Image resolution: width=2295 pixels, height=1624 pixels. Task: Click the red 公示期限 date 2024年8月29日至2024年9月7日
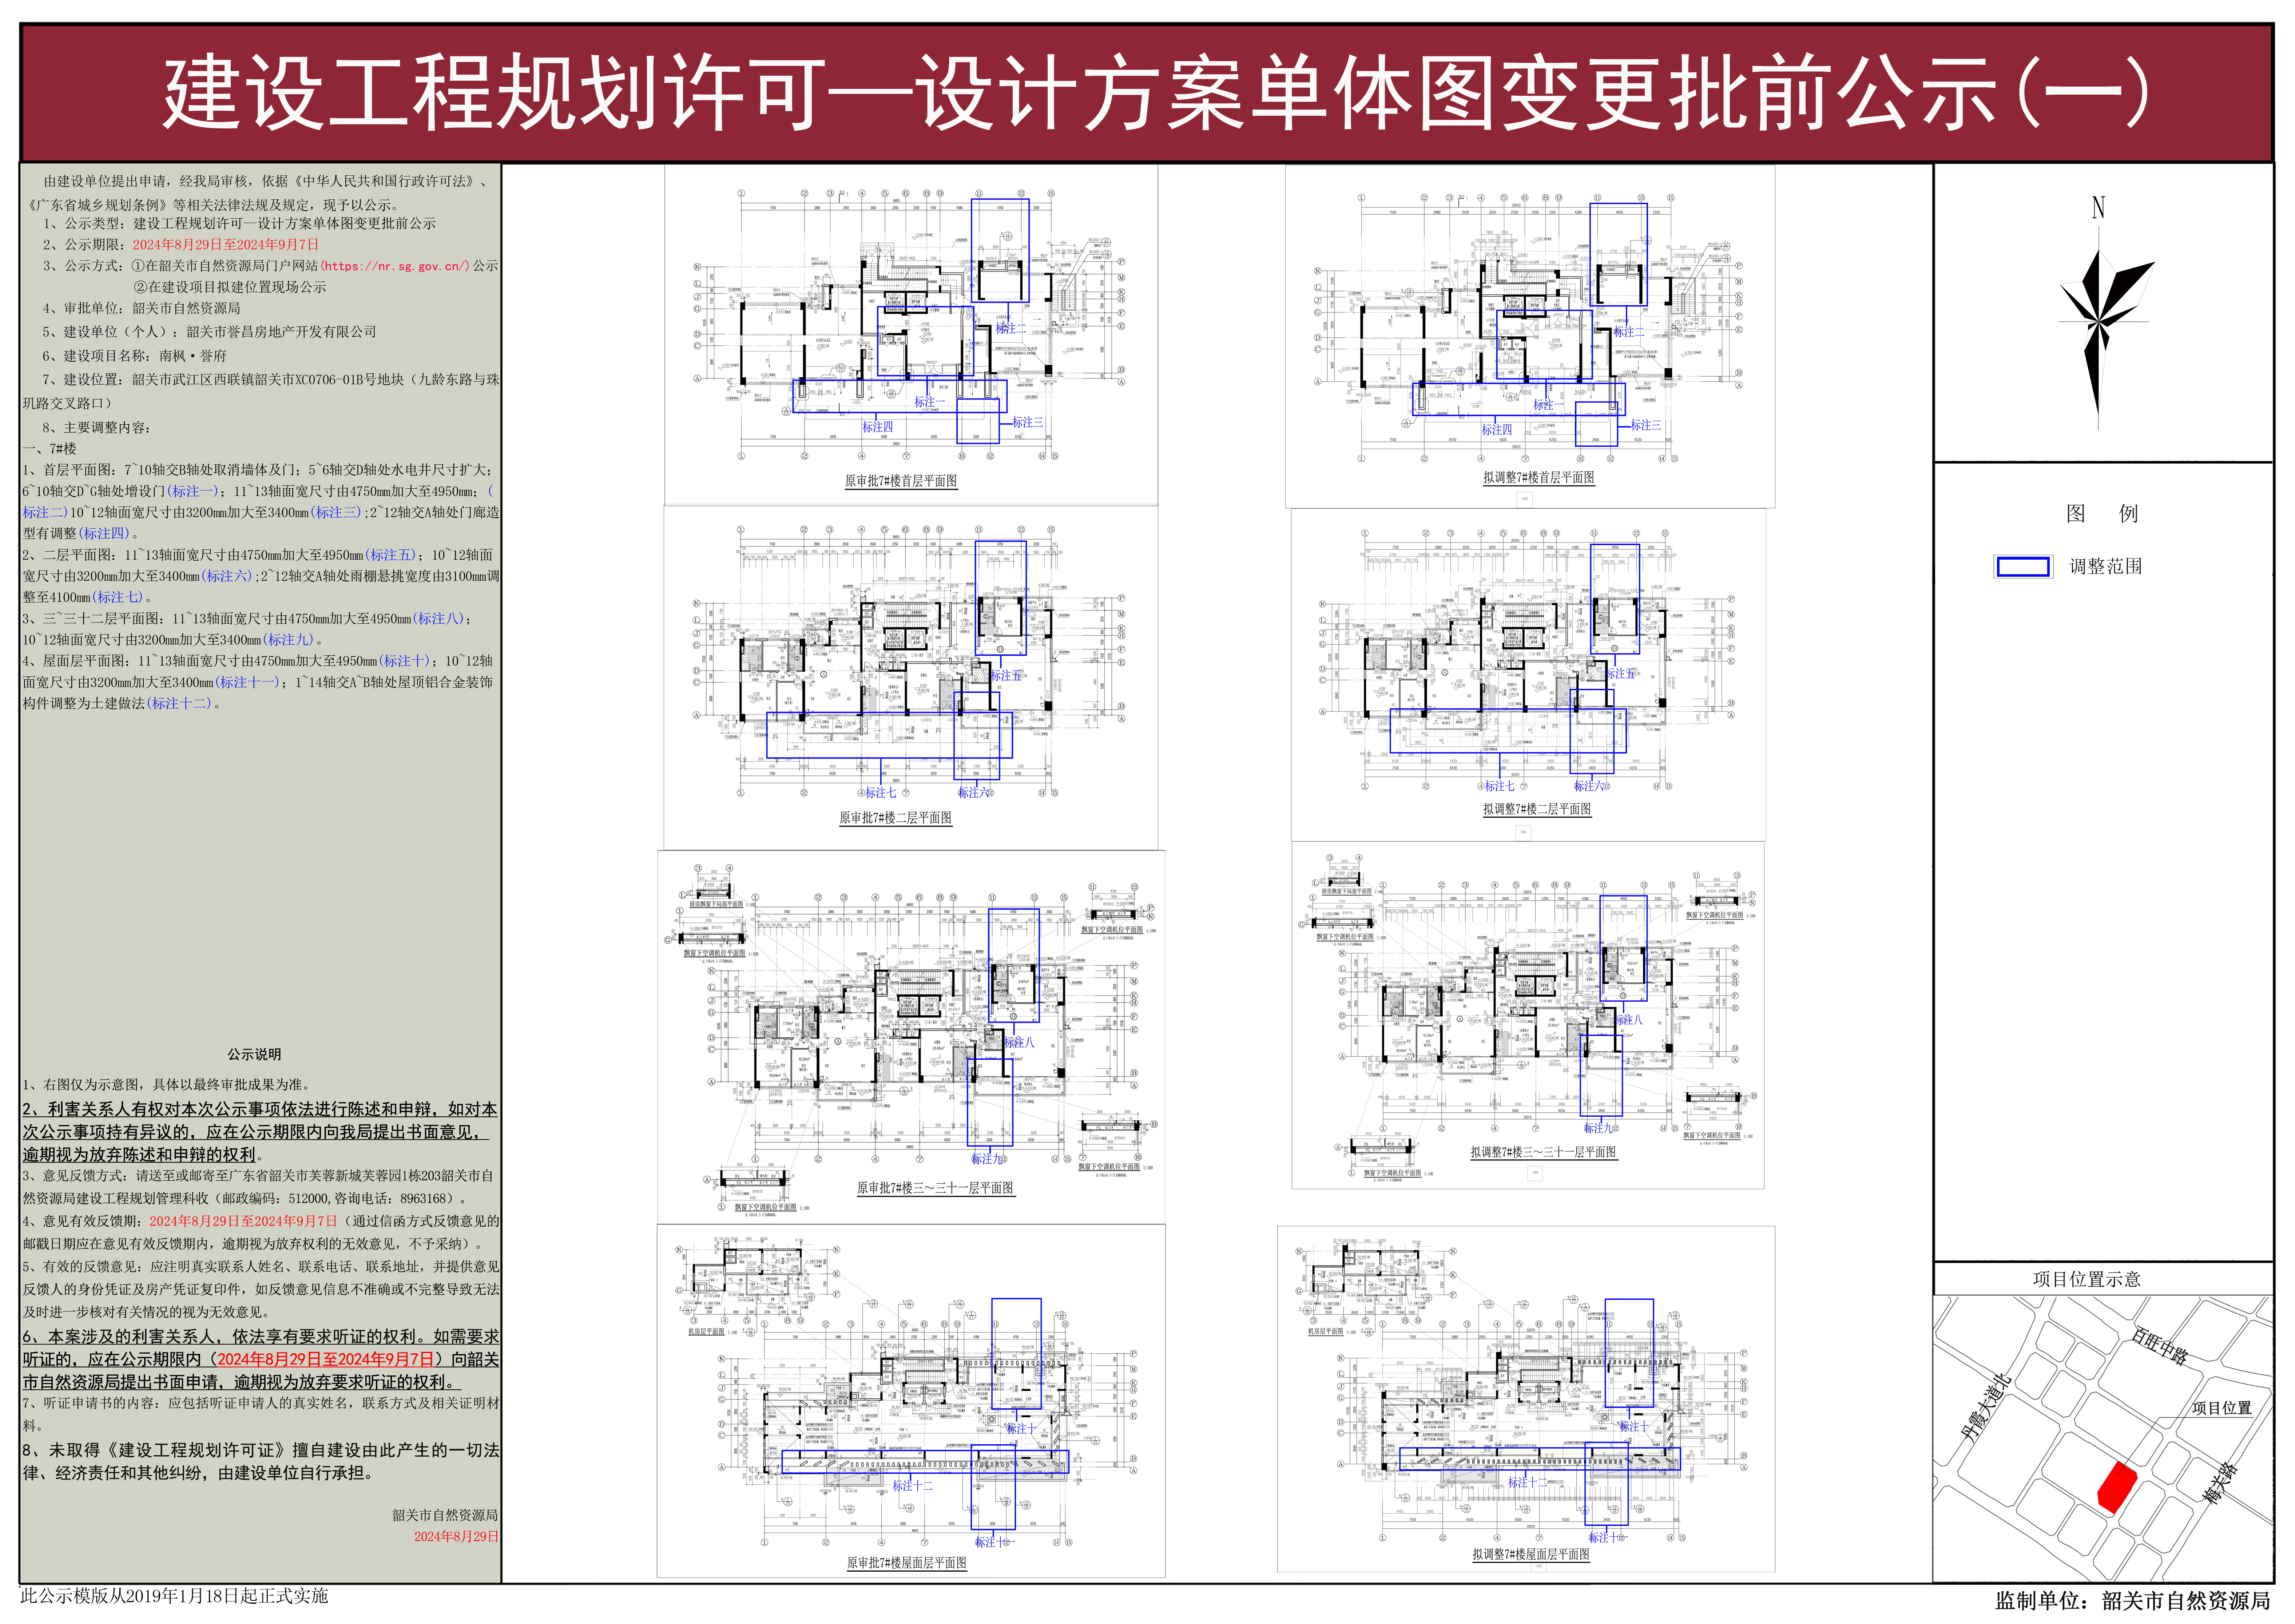(226, 244)
